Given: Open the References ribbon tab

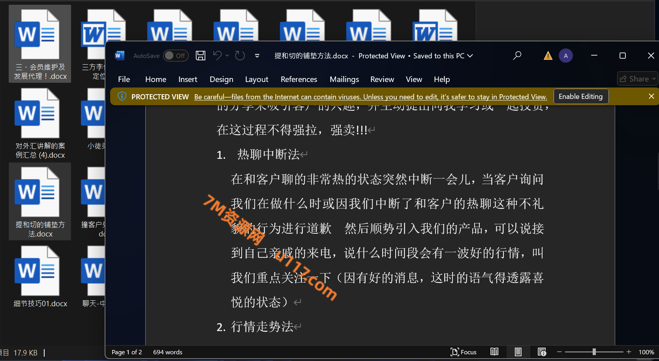Looking at the screenshot, I should point(299,79).
